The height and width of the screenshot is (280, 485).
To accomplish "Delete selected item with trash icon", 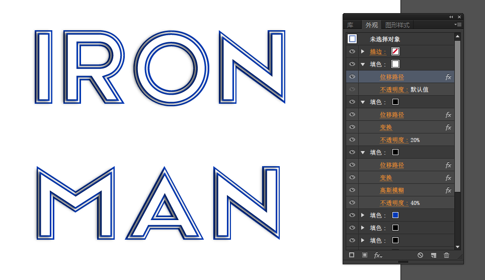I will 446,255.
